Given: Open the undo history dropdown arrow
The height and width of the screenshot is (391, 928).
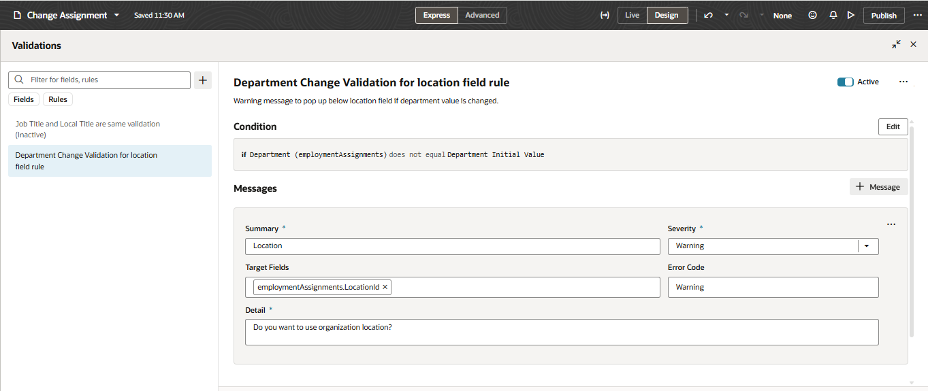Looking at the screenshot, I should coord(726,15).
